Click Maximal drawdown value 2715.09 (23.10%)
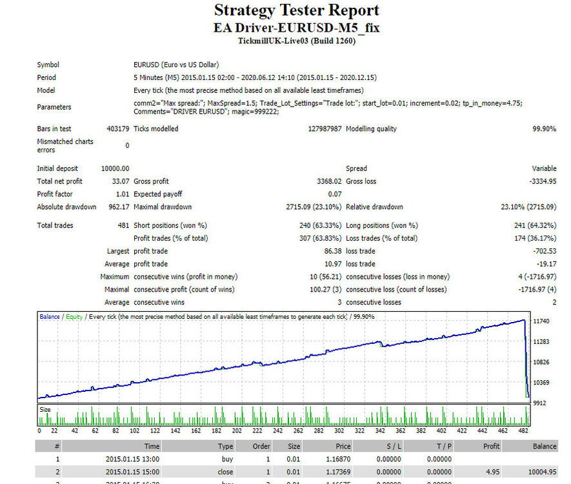Screen dimensions: 571x484 (x=314, y=207)
